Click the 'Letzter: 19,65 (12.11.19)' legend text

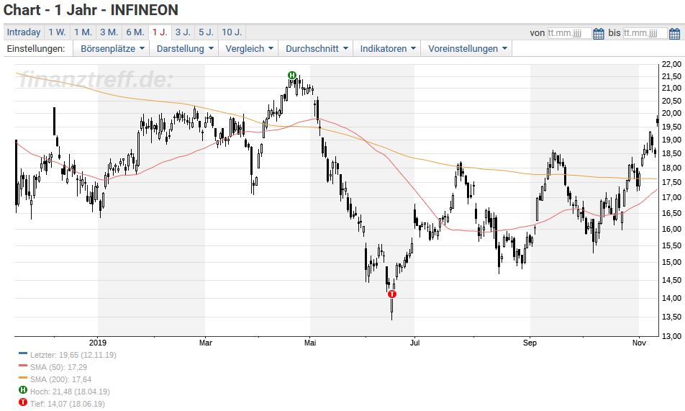point(73,355)
